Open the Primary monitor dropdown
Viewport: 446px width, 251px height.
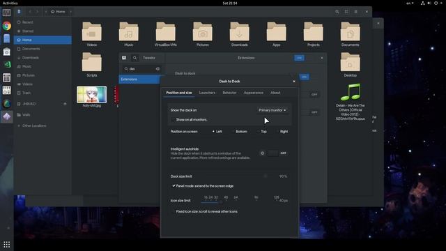272,110
